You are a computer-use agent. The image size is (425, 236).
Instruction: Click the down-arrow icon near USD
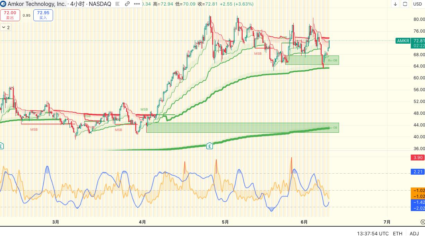[x=396, y=4]
